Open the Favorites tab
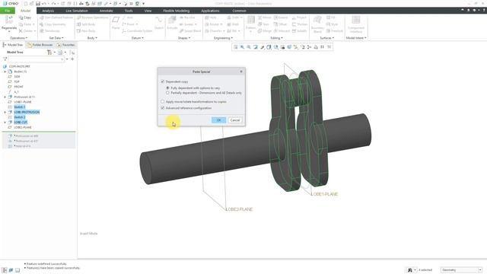This screenshot has width=487, height=274. pyautogui.click(x=66, y=45)
